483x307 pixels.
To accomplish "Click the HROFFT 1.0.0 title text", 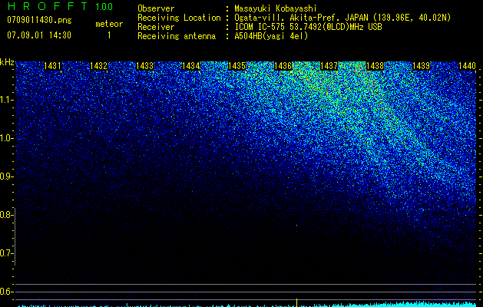I will [60, 6].
